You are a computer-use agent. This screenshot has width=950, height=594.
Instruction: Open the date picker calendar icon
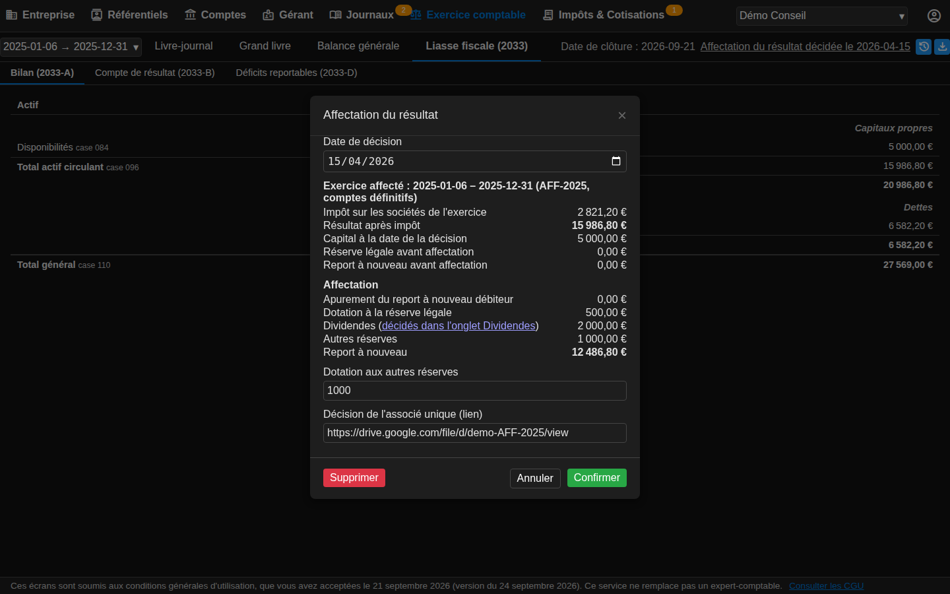click(x=616, y=161)
